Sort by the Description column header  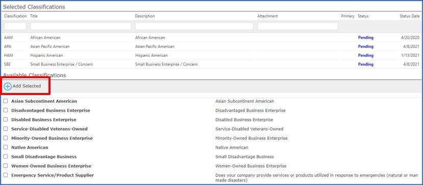coord(145,16)
